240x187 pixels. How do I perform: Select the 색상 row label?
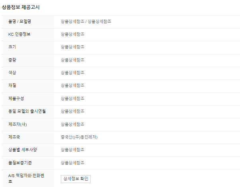[12, 73]
